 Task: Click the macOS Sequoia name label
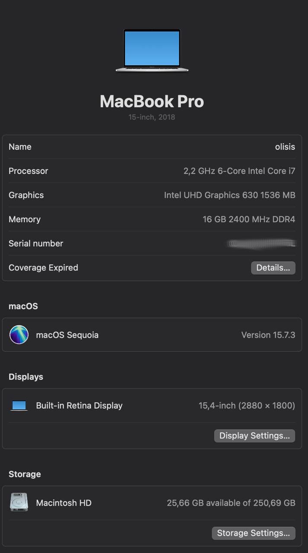67,335
